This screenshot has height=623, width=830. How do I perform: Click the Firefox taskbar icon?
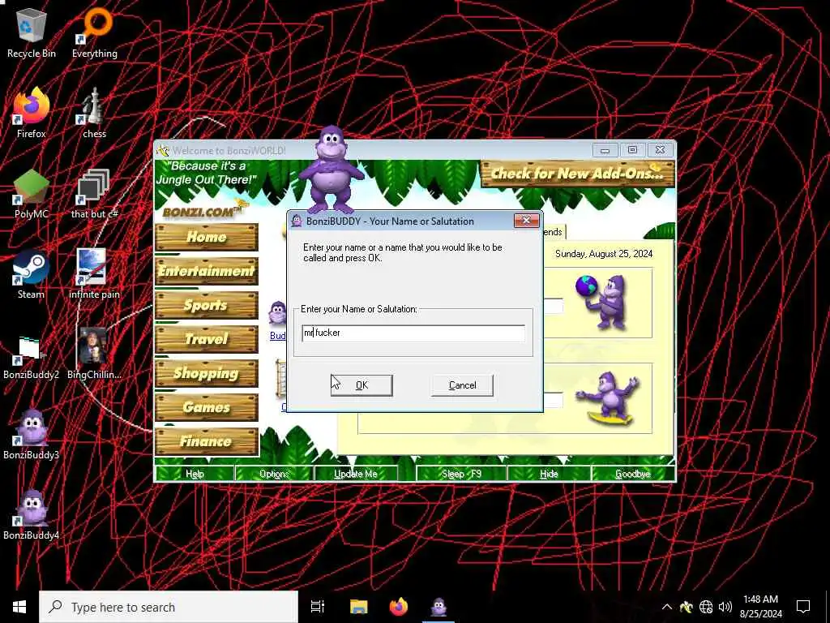(x=399, y=607)
